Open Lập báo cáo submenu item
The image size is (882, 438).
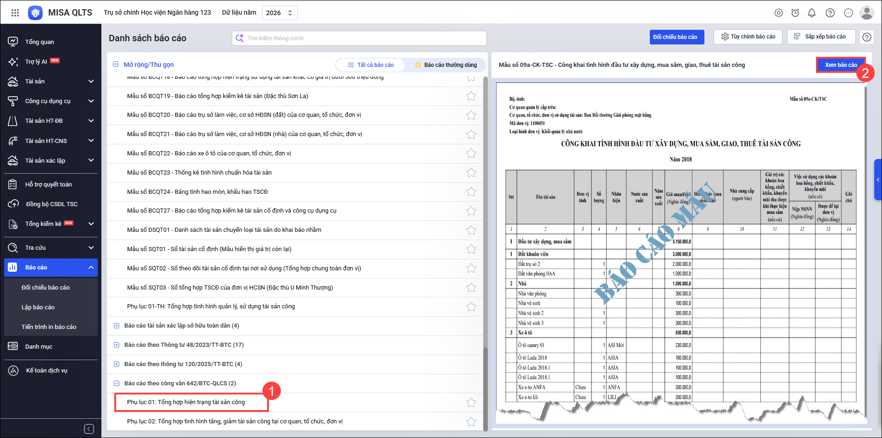[x=38, y=307]
